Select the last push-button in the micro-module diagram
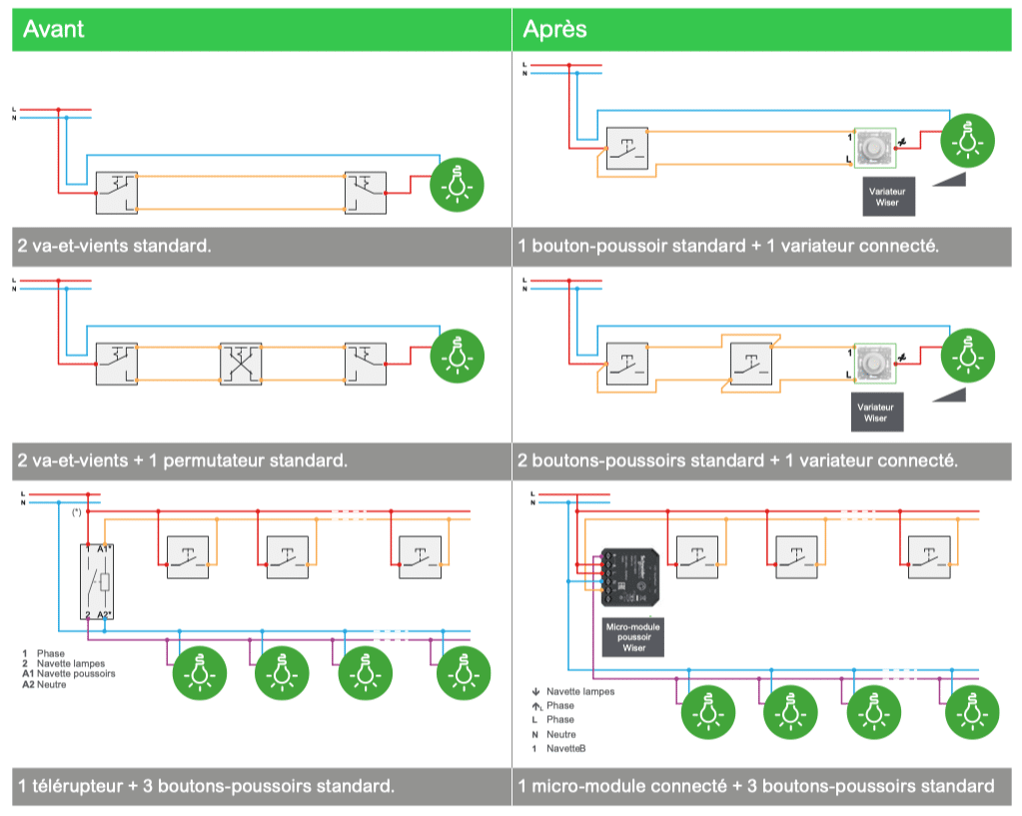 click(929, 557)
